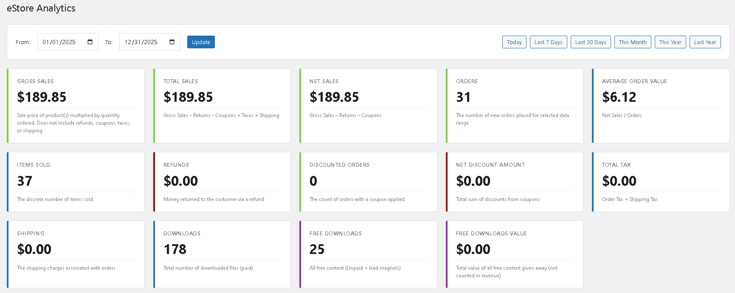Filter analytics by Today
Viewport: 735px width, 293px height.
(514, 42)
